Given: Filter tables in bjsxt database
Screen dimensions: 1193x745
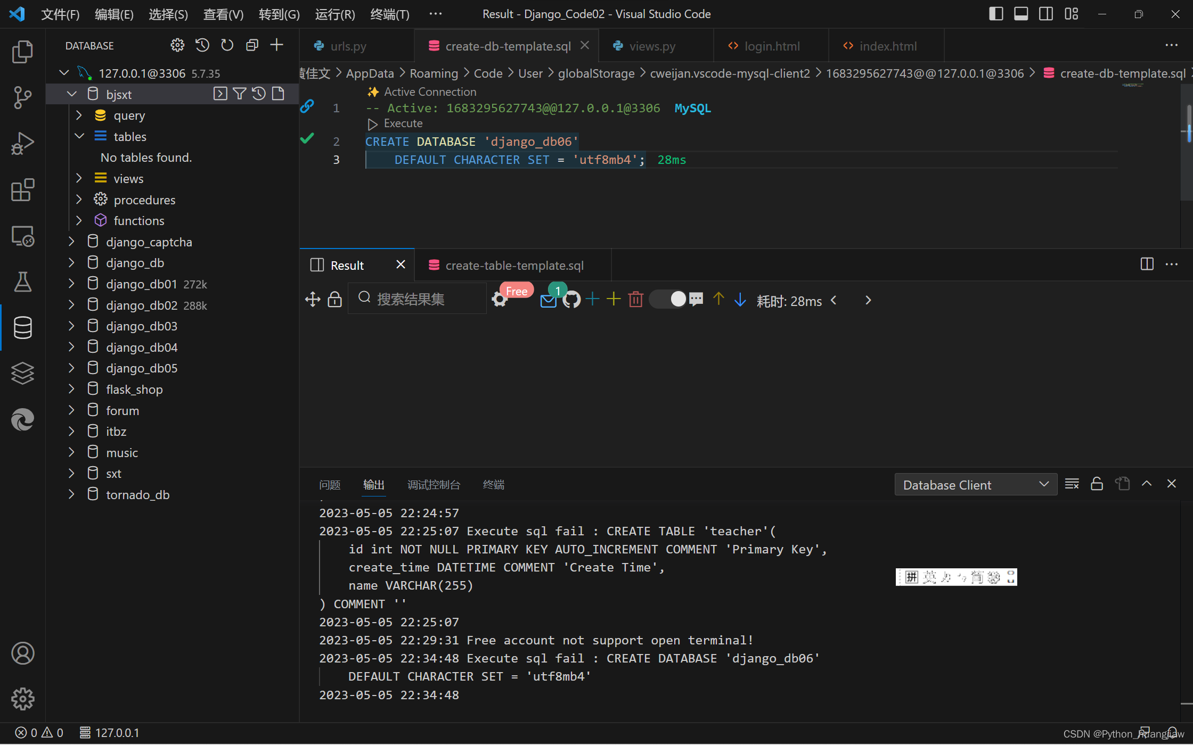Looking at the screenshot, I should 239,94.
